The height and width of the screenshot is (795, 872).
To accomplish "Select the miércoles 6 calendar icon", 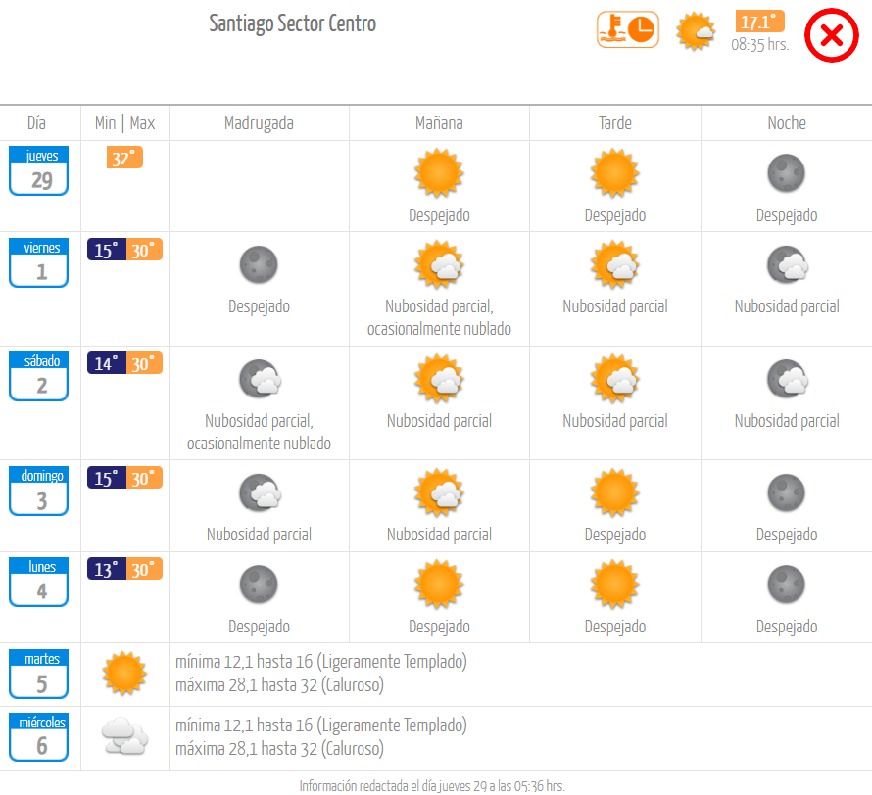I will pos(38,736).
